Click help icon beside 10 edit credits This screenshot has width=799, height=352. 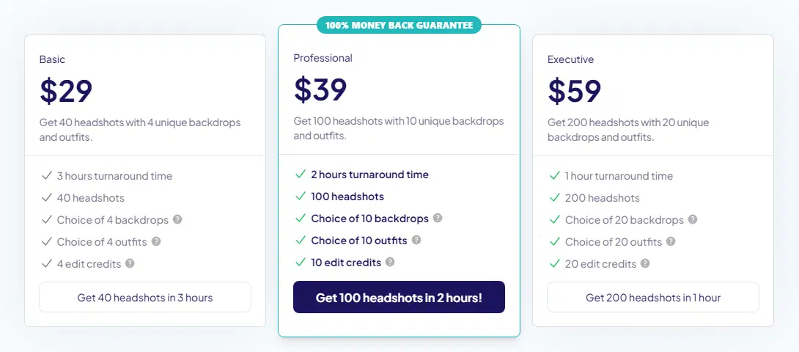(390, 262)
